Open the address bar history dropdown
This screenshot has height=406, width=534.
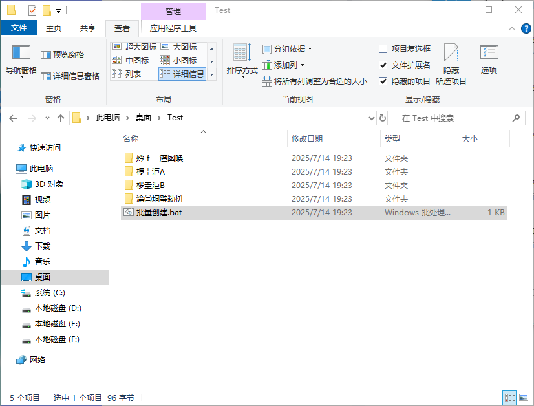coord(372,118)
